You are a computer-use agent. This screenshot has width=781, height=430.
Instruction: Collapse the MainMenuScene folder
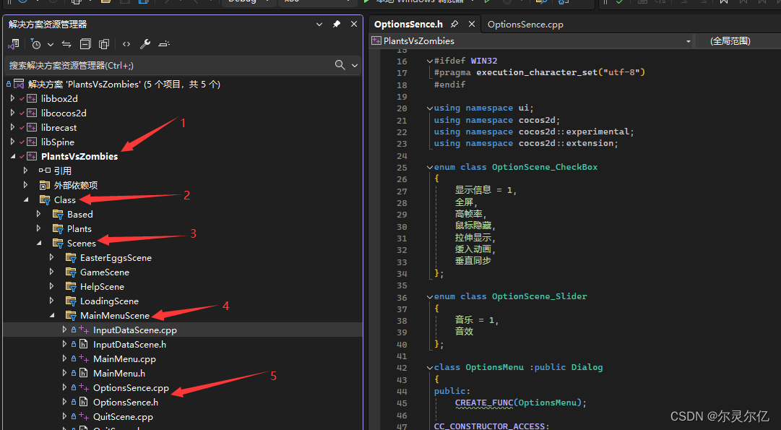click(x=51, y=315)
